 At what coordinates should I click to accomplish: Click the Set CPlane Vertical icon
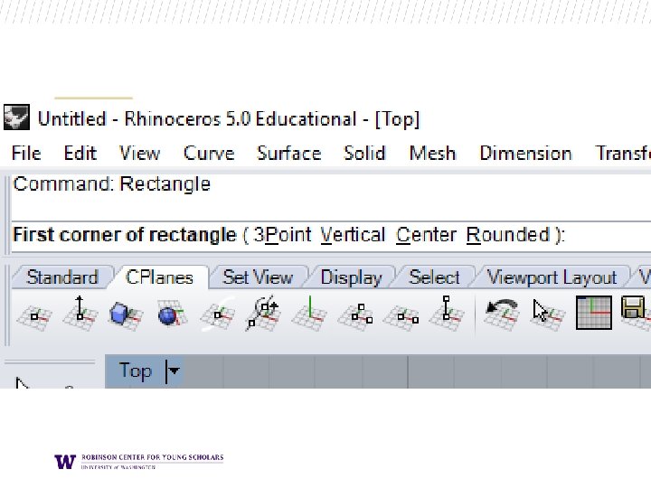pos(309,314)
